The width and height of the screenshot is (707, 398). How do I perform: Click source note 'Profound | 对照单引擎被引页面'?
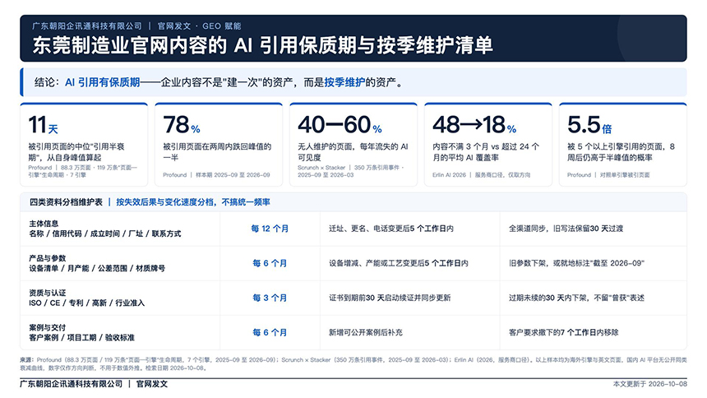click(x=608, y=174)
